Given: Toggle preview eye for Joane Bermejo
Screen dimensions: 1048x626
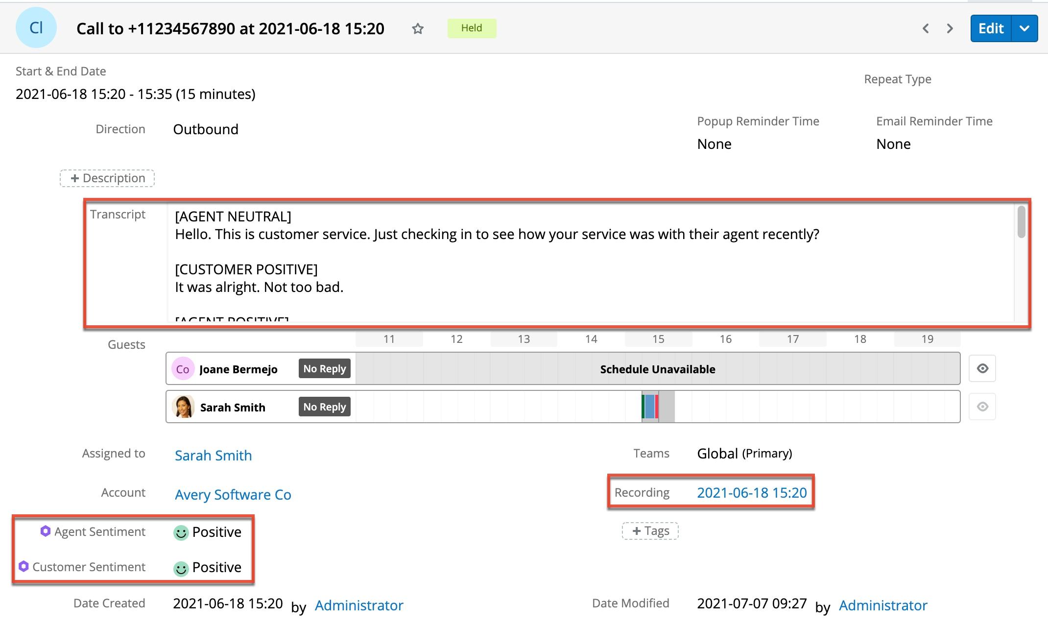Looking at the screenshot, I should pos(982,369).
